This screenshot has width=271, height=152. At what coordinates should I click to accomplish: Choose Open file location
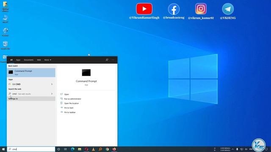[72, 103]
